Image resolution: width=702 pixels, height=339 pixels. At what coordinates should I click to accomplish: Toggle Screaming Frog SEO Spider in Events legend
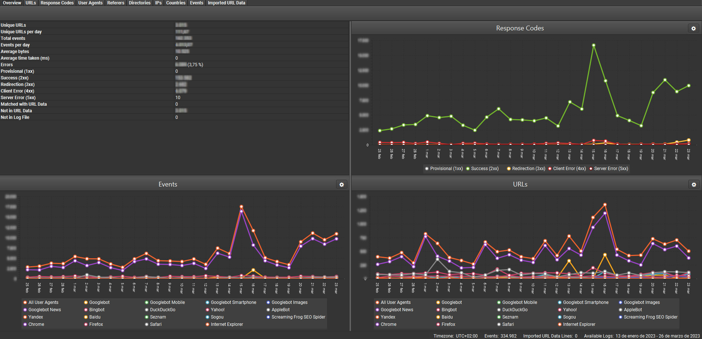pyautogui.click(x=298, y=317)
